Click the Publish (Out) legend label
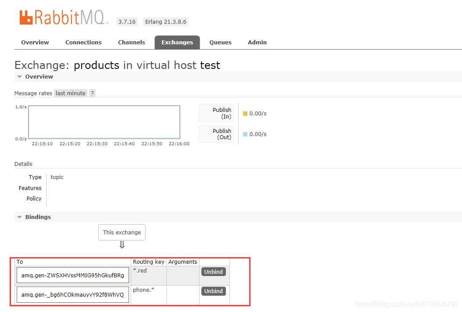The width and height of the screenshot is (462, 312). (x=216, y=134)
